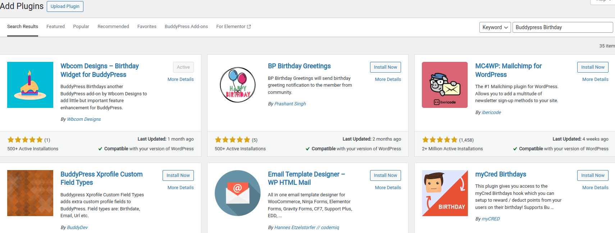Click the MC4WP Mailchimp plugin icon
The height and width of the screenshot is (233, 615).
[445, 85]
